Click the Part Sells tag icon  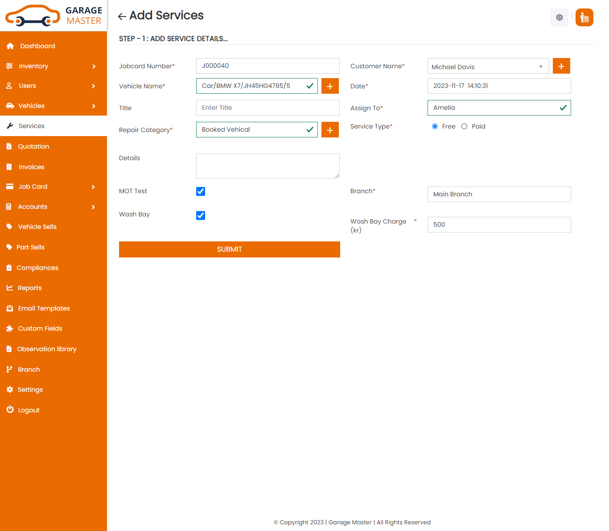[x=9, y=247]
